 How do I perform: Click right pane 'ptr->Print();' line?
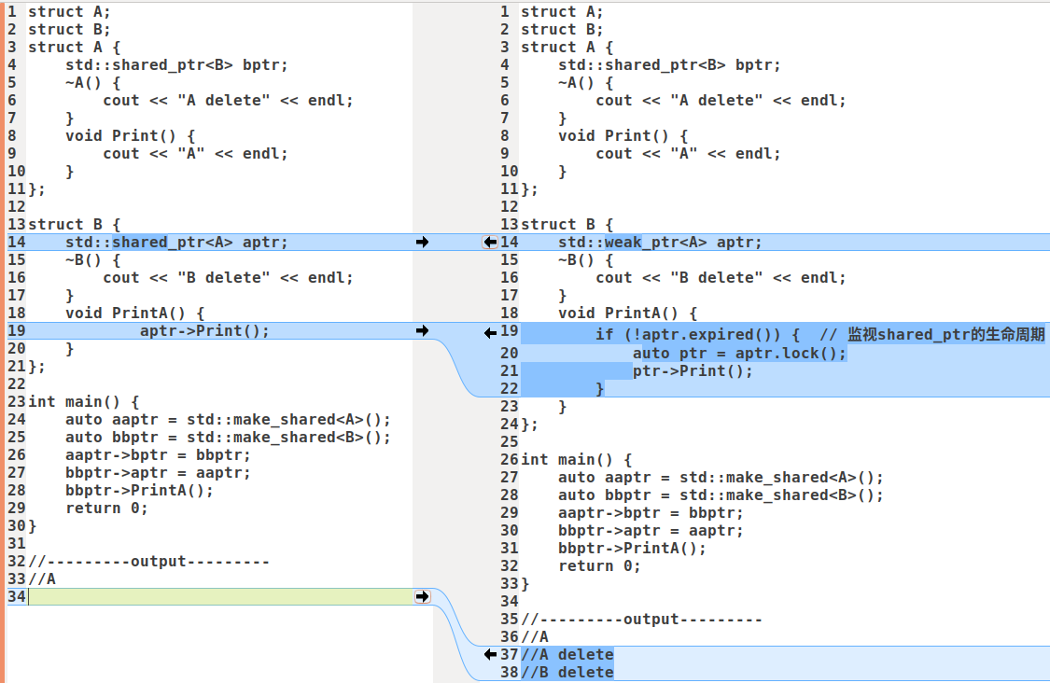pos(693,371)
